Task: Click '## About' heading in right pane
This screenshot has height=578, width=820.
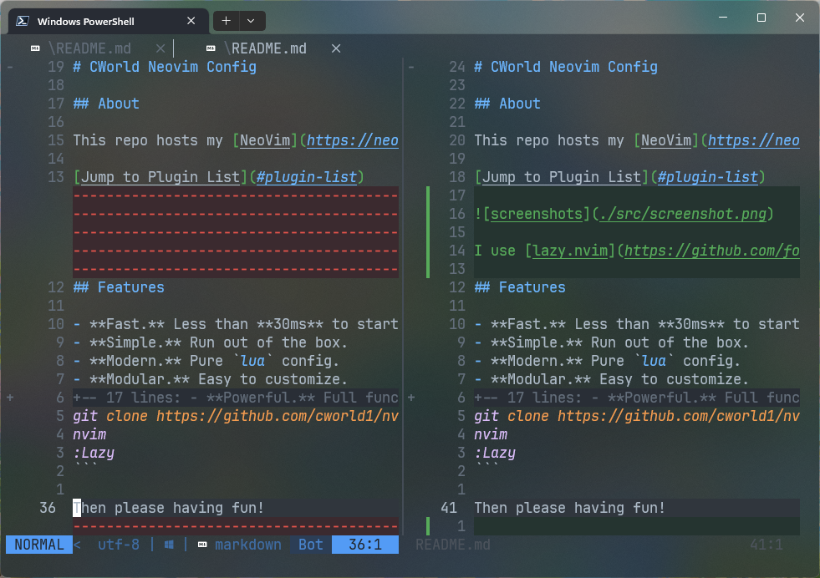Action: pos(507,104)
